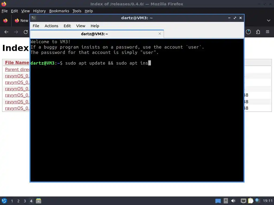Open Firefox extensions puzzle icon
Screen dimensions: 274x205
(x=258, y=32)
